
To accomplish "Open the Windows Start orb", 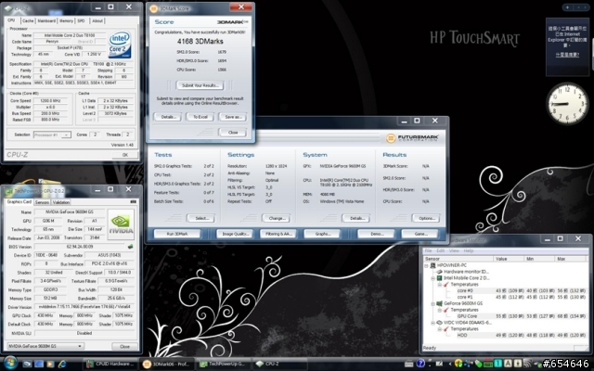I will click(x=10, y=363).
